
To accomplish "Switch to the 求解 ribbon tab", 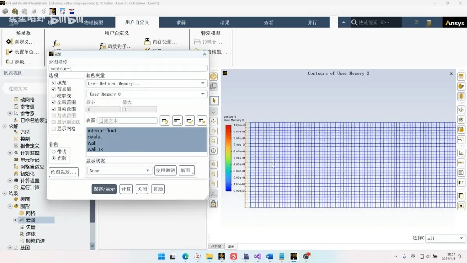I will pos(181,22).
